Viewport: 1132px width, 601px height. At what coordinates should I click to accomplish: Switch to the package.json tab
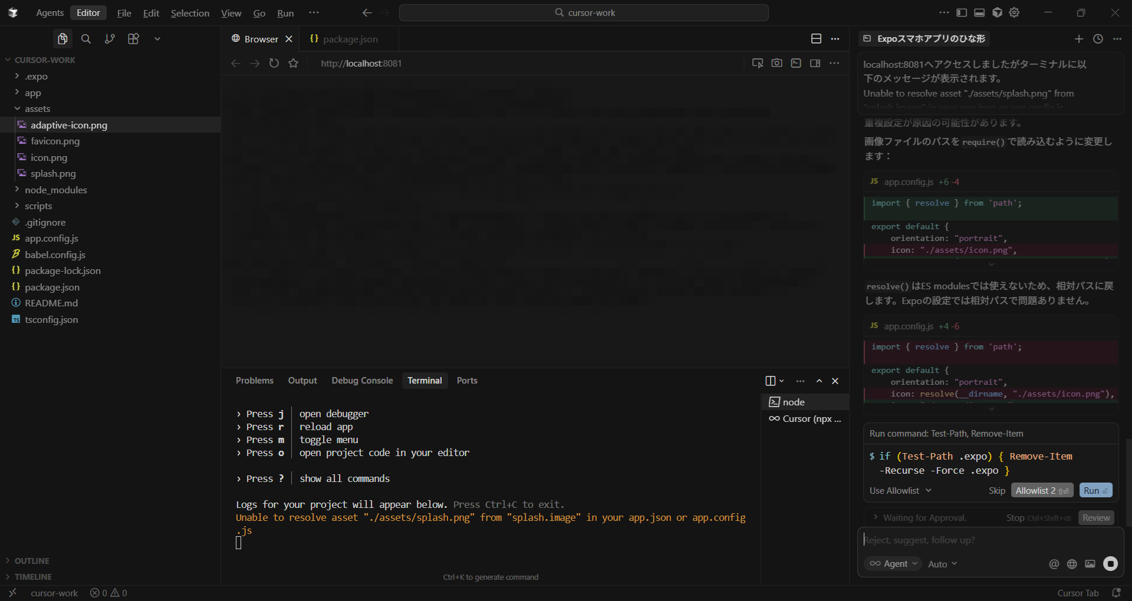click(350, 39)
